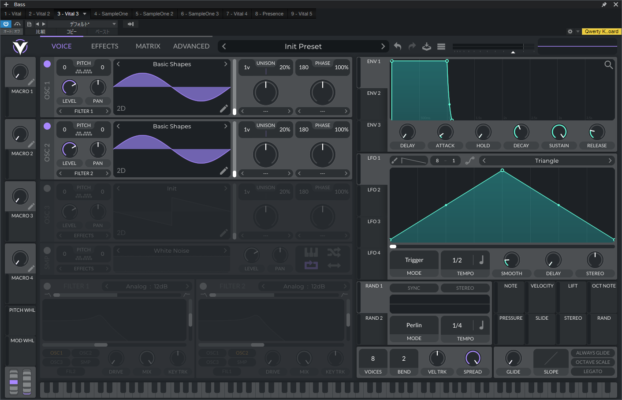Open the OSC 2 wavetable editor pencil
Image resolution: width=622 pixels, height=400 pixels.
tap(224, 171)
